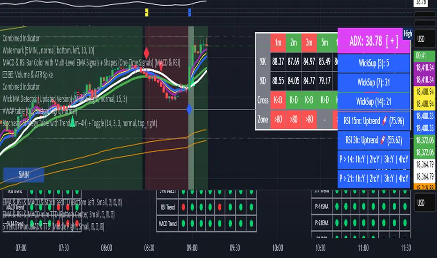Click the 08:00 time axis label
The width and height of the screenshot is (437, 258).
pos(106,248)
